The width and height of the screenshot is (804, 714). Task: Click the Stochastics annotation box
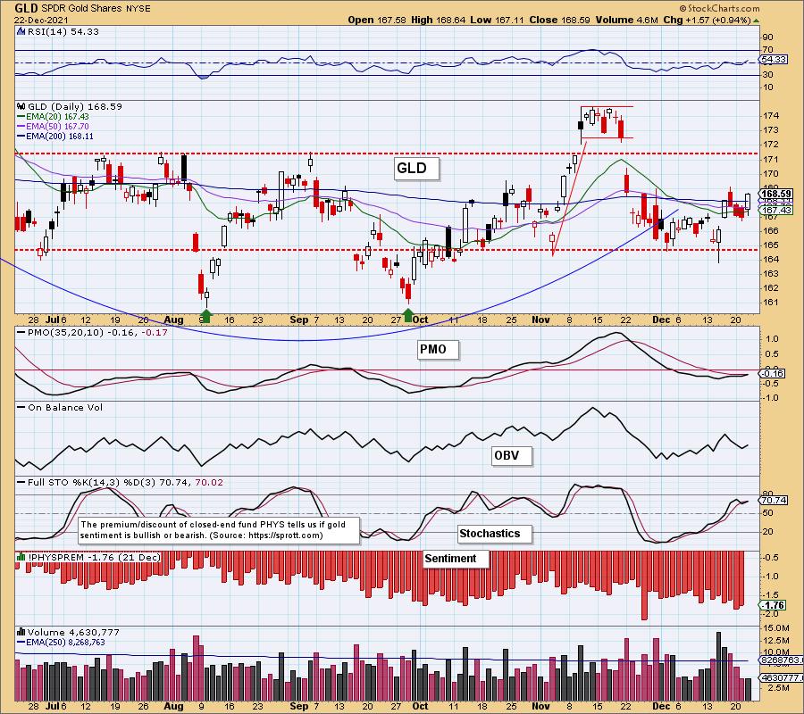coord(494,534)
